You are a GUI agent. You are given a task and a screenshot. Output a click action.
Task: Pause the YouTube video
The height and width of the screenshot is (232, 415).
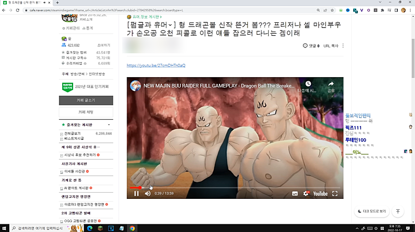click(x=136, y=194)
